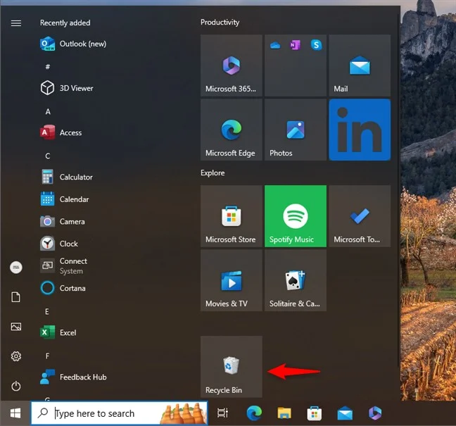Launch 3D Viewer app

(67, 88)
